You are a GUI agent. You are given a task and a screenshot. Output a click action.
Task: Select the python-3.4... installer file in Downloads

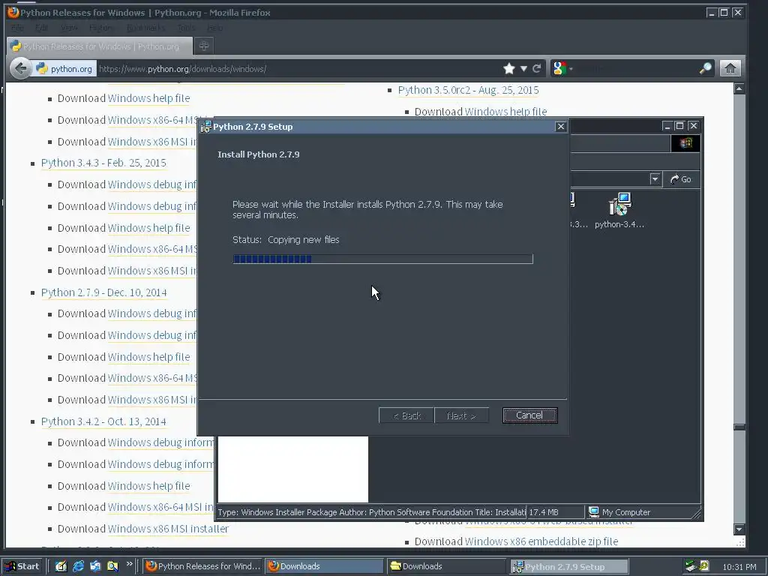coord(619,211)
